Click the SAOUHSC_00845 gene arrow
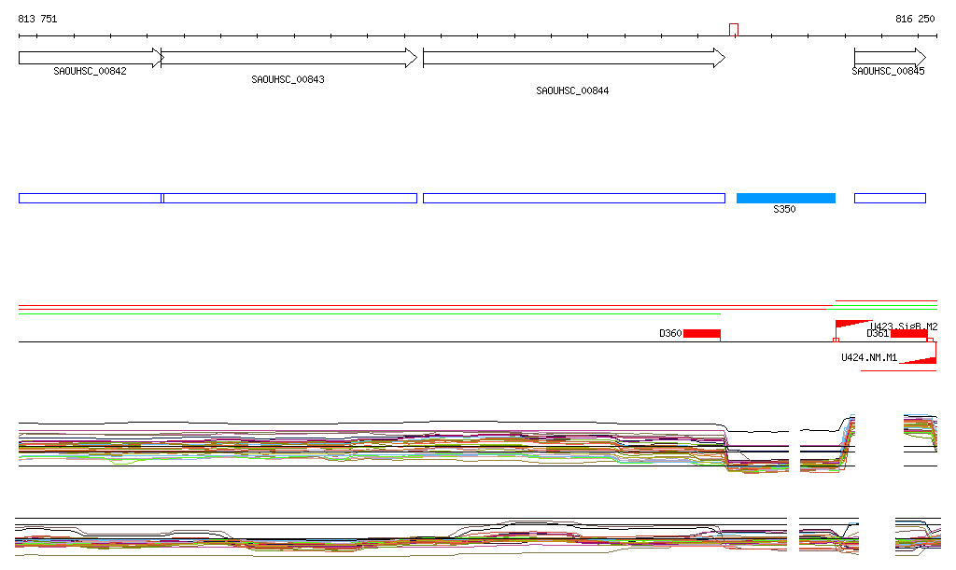Image resolution: width=956 pixels, height=570 pixels. coord(889,58)
